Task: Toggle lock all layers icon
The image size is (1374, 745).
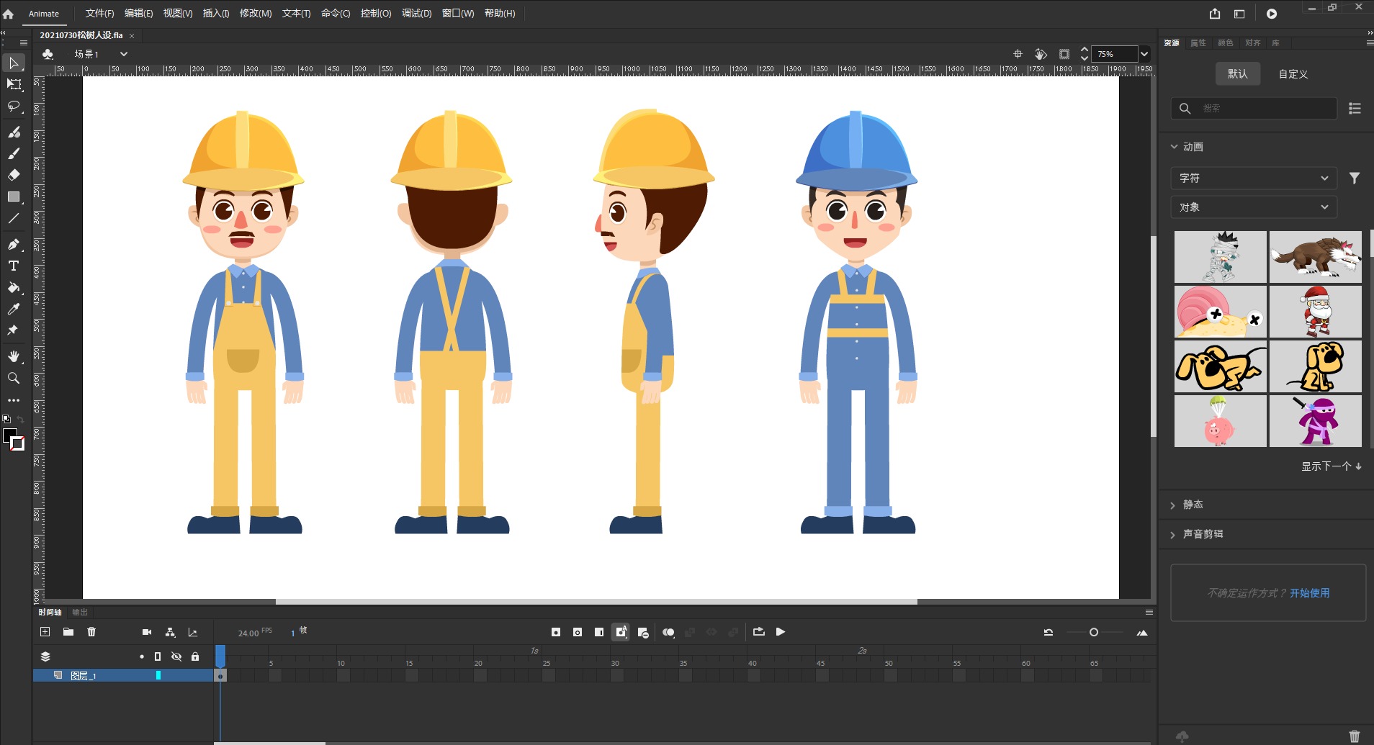Action: click(195, 656)
